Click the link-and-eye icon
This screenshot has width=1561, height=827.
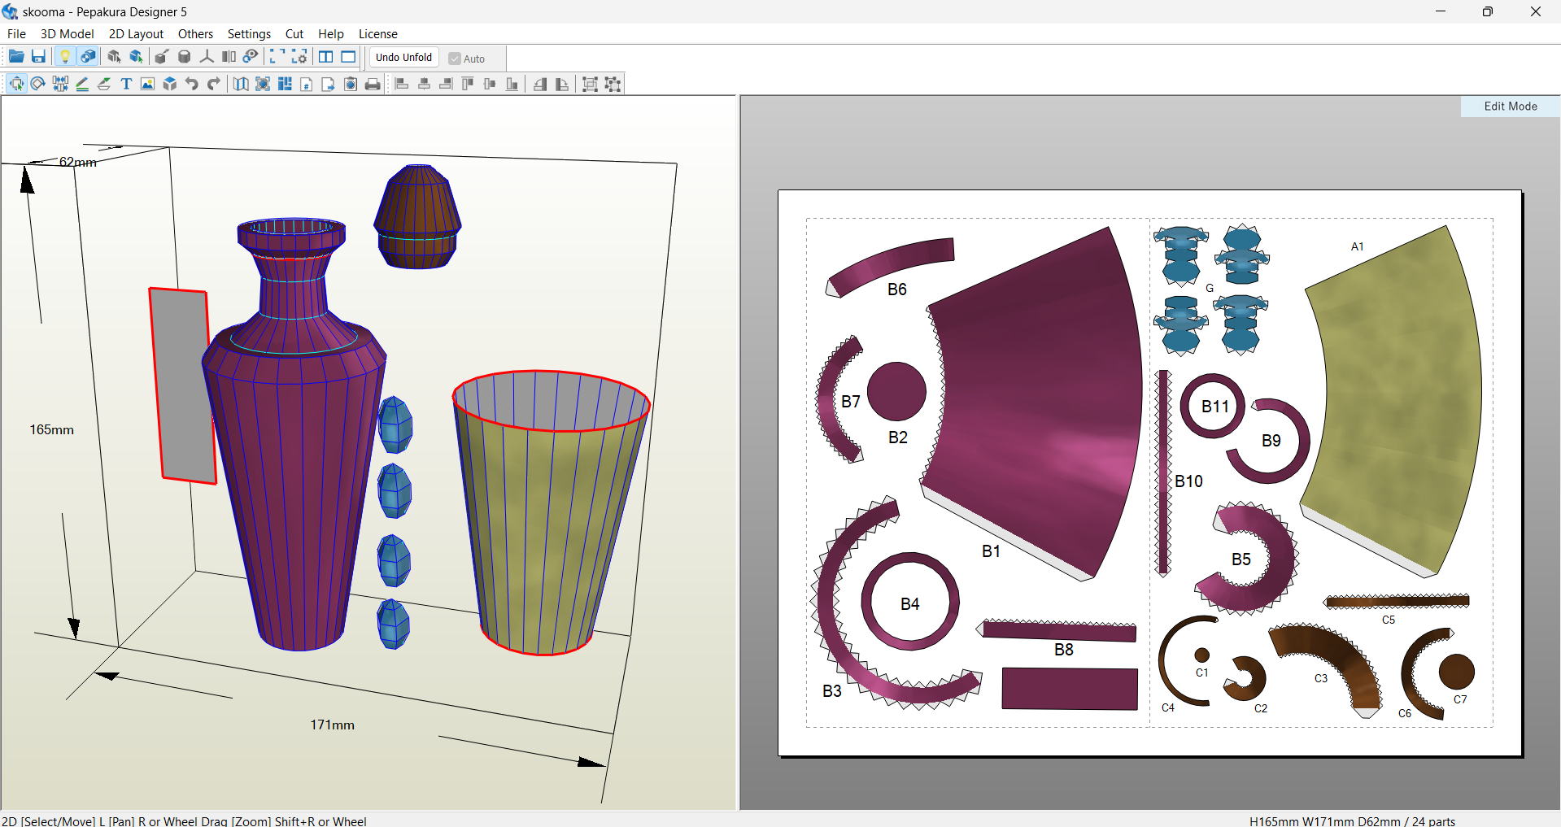[251, 57]
